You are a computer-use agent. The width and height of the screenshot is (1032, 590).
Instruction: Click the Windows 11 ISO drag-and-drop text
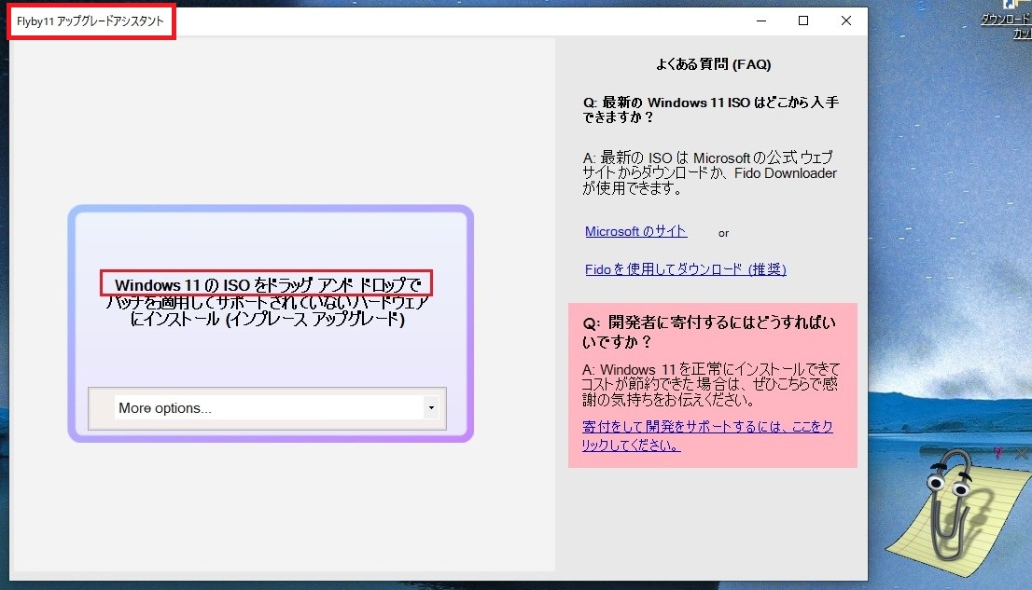[x=268, y=302]
